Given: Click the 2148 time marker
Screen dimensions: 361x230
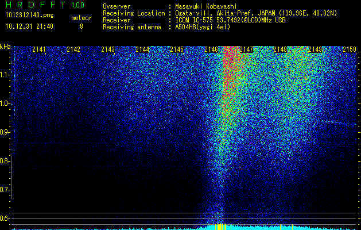Looking at the screenshot, I should tap(280, 49).
